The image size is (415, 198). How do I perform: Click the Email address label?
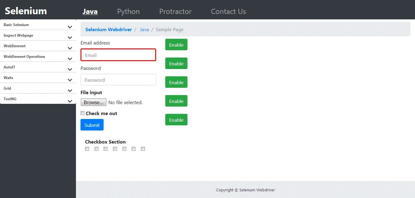[x=95, y=43]
